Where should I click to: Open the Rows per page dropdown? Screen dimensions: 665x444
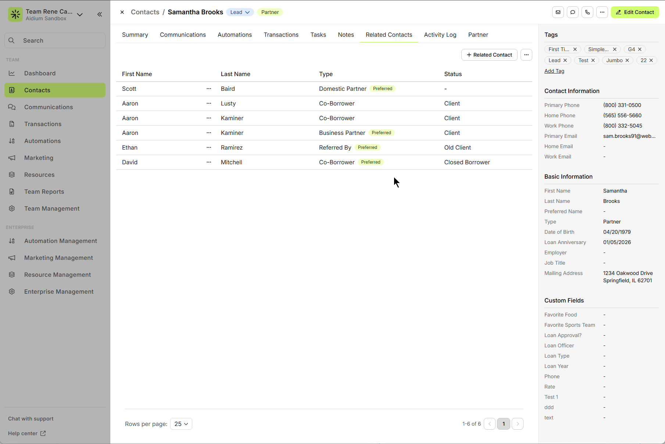pyautogui.click(x=181, y=424)
